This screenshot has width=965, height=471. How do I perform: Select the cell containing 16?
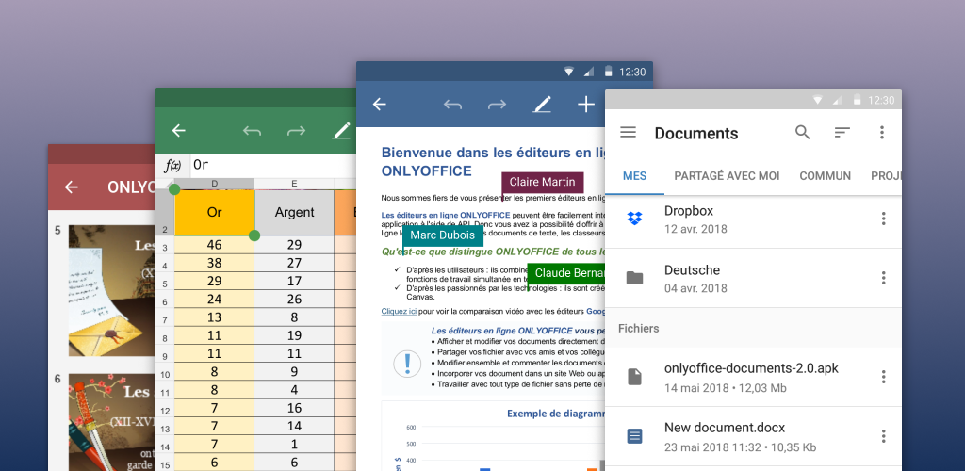pos(294,408)
